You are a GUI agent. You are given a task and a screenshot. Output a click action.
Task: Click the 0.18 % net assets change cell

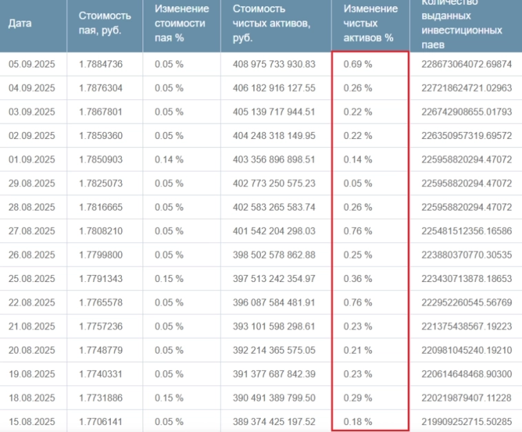click(357, 421)
